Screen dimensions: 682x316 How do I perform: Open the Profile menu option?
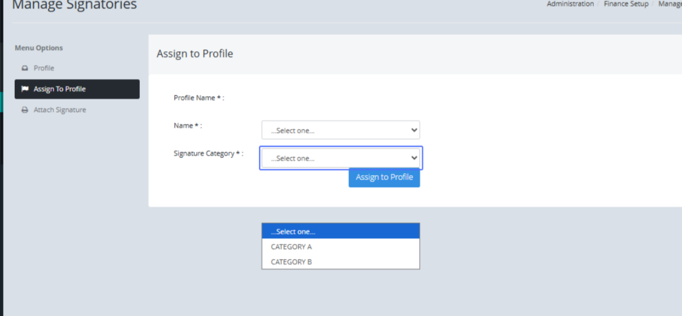[x=44, y=68]
